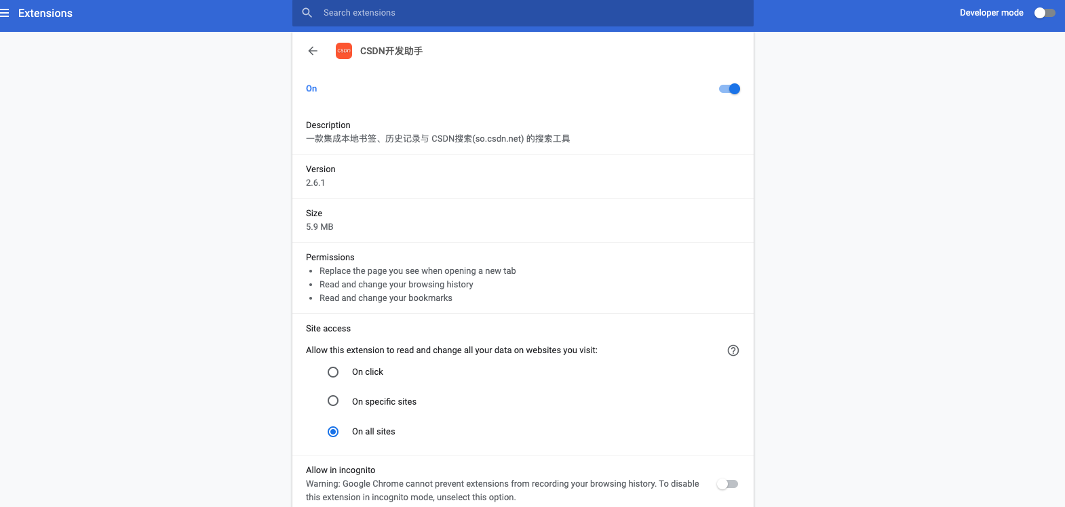The height and width of the screenshot is (507, 1065).
Task: Click the Site access heading
Action: point(328,329)
